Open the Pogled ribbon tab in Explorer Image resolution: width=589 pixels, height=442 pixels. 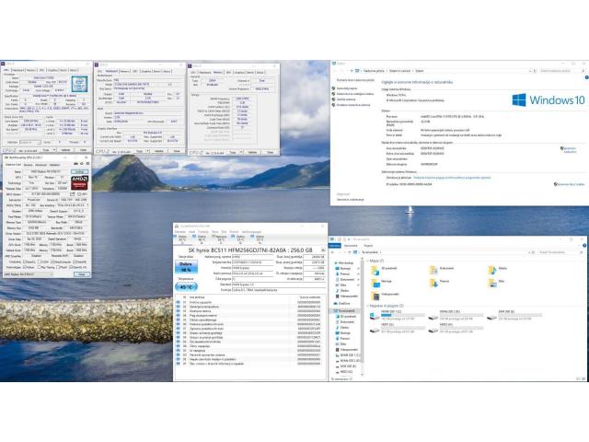pos(368,246)
